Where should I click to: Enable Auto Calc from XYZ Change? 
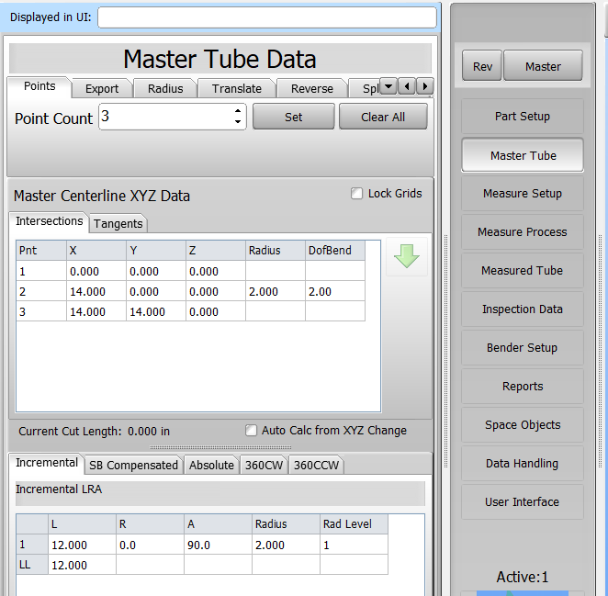point(251,430)
